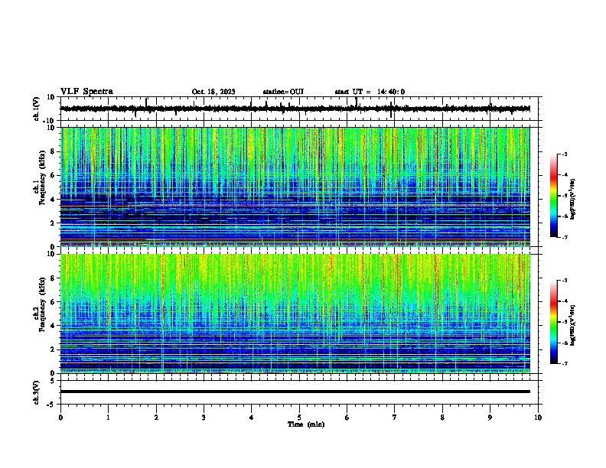Click the '6' kHz tick on ch.1 frequency axis
606x468 pixels.
point(53,175)
